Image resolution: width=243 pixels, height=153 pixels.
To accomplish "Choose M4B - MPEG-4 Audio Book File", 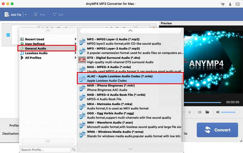I will (x=130, y=97).
